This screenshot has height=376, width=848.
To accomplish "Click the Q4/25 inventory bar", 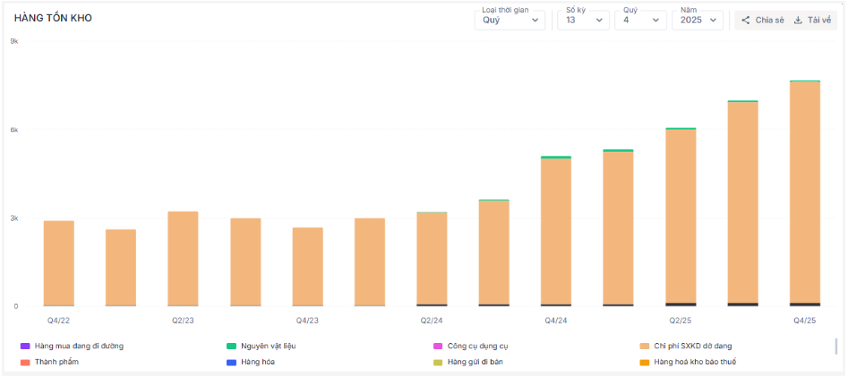I will [804, 193].
